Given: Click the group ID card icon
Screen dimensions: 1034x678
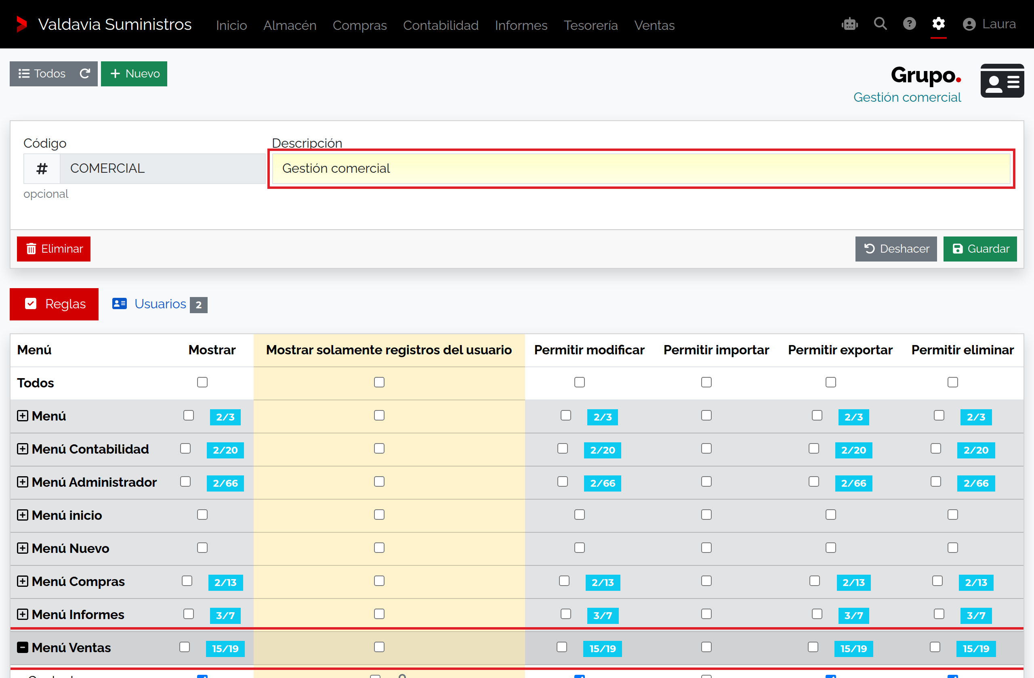Looking at the screenshot, I should [x=1002, y=81].
